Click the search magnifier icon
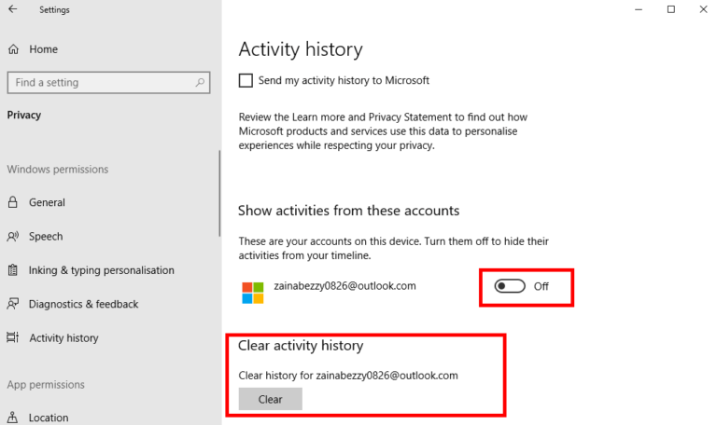Image resolution: width=717 pixels, height=425 pixels. click(x=200, y=83)
